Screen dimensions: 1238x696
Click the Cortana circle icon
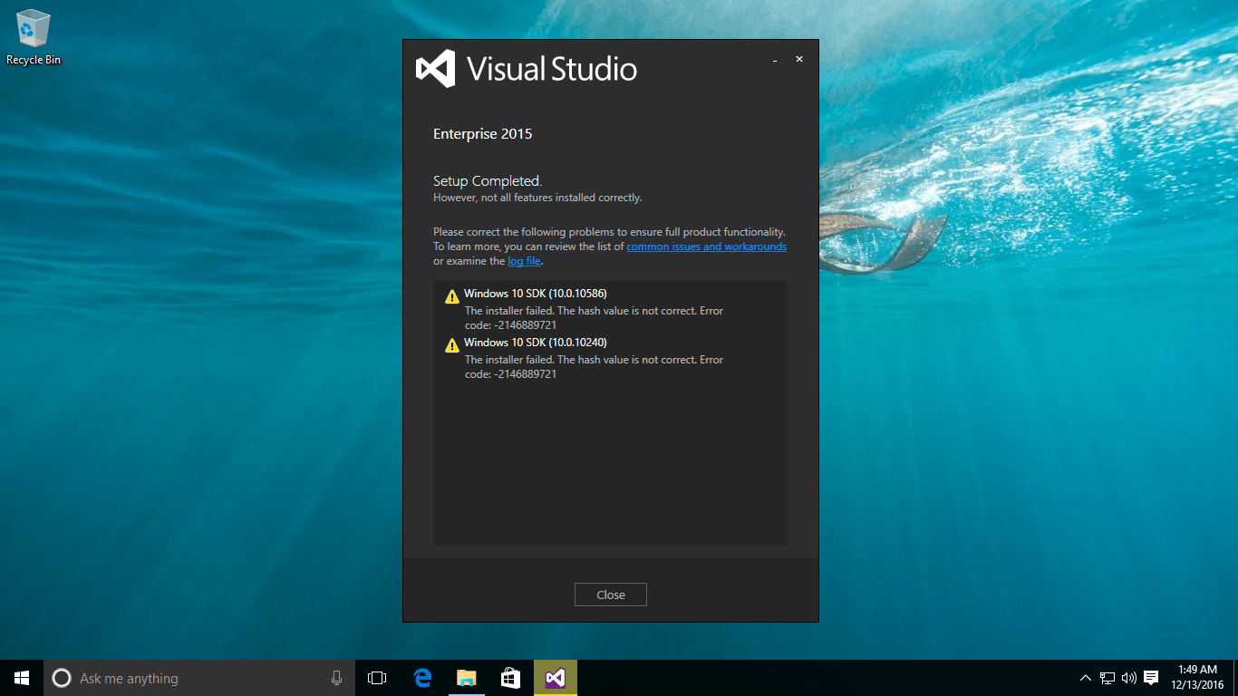pos(62,678)
